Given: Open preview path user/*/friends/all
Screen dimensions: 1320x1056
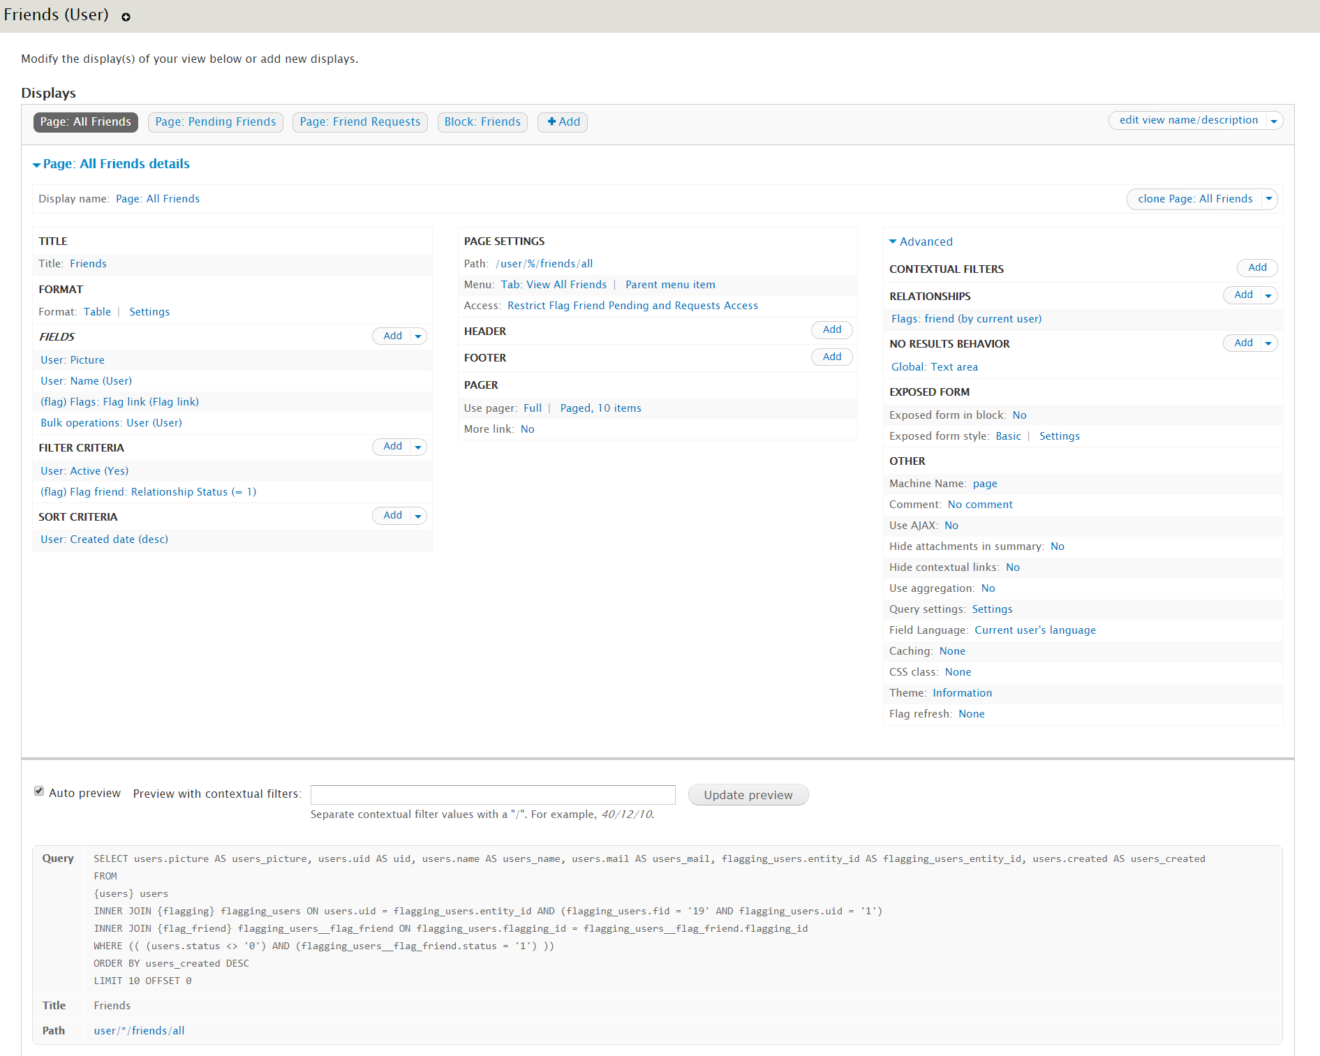Looking at the screenshot, I should (139, 1031).
